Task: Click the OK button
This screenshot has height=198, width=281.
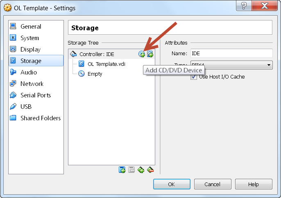Action: click(x=172, y=184)
